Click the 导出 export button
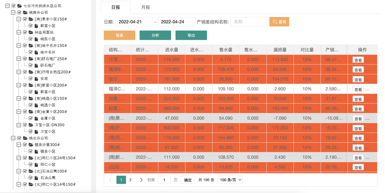This screenshot has width=385, height=193. (x=191, y=35)
